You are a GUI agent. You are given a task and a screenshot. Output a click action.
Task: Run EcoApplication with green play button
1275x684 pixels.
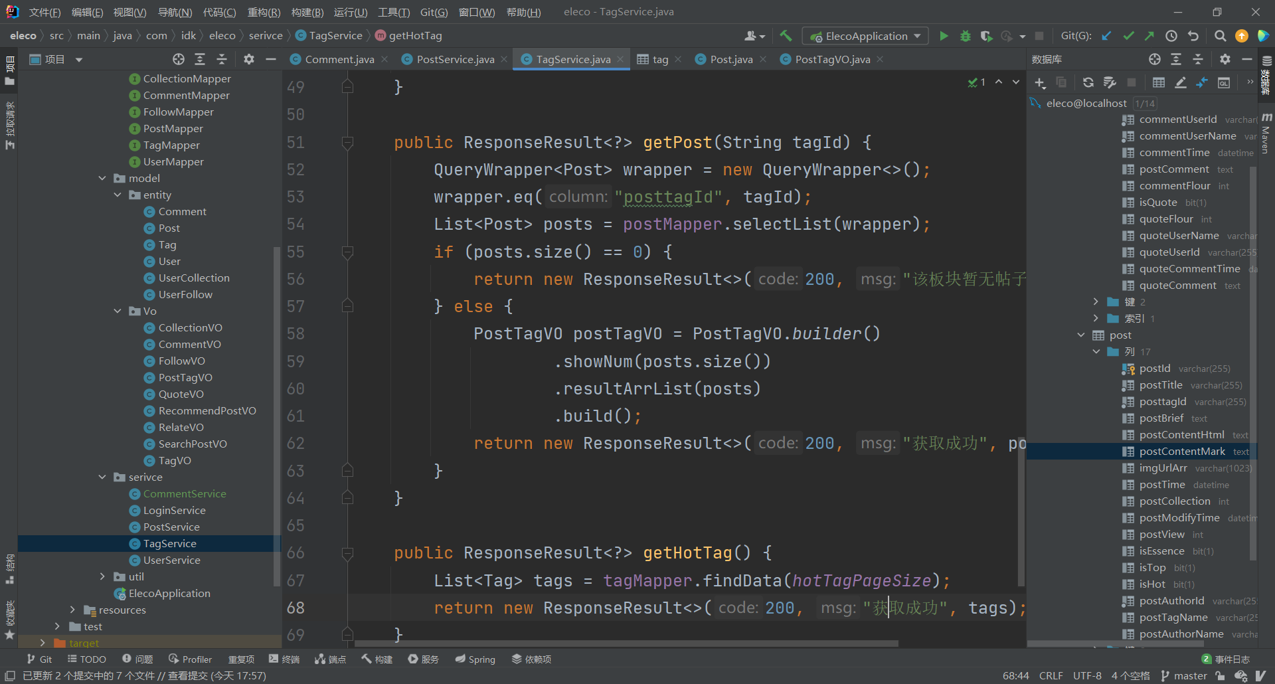[x=944, y=36]
